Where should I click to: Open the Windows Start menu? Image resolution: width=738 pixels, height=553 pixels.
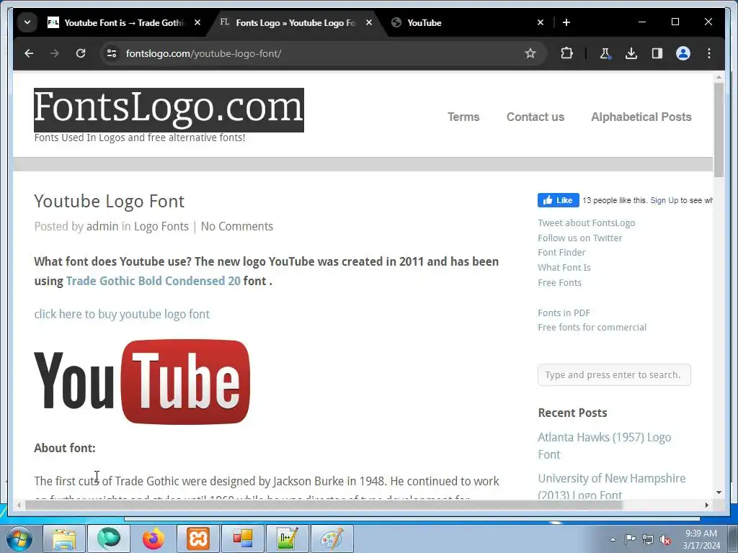click(x=19, y=539)
